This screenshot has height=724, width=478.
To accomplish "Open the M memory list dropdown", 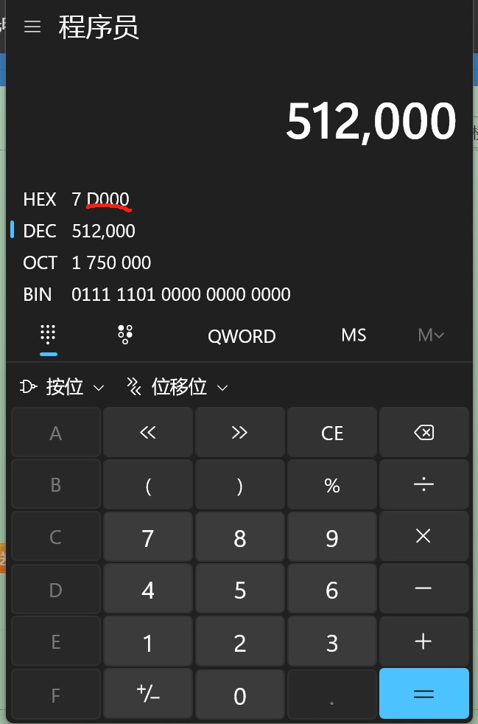I will [x=431, y=335].
